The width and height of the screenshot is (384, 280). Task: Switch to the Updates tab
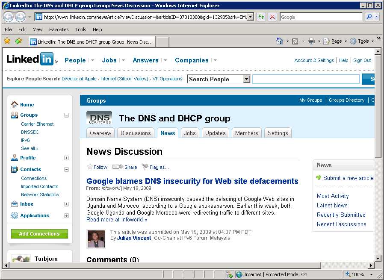[x=215, y=133]
